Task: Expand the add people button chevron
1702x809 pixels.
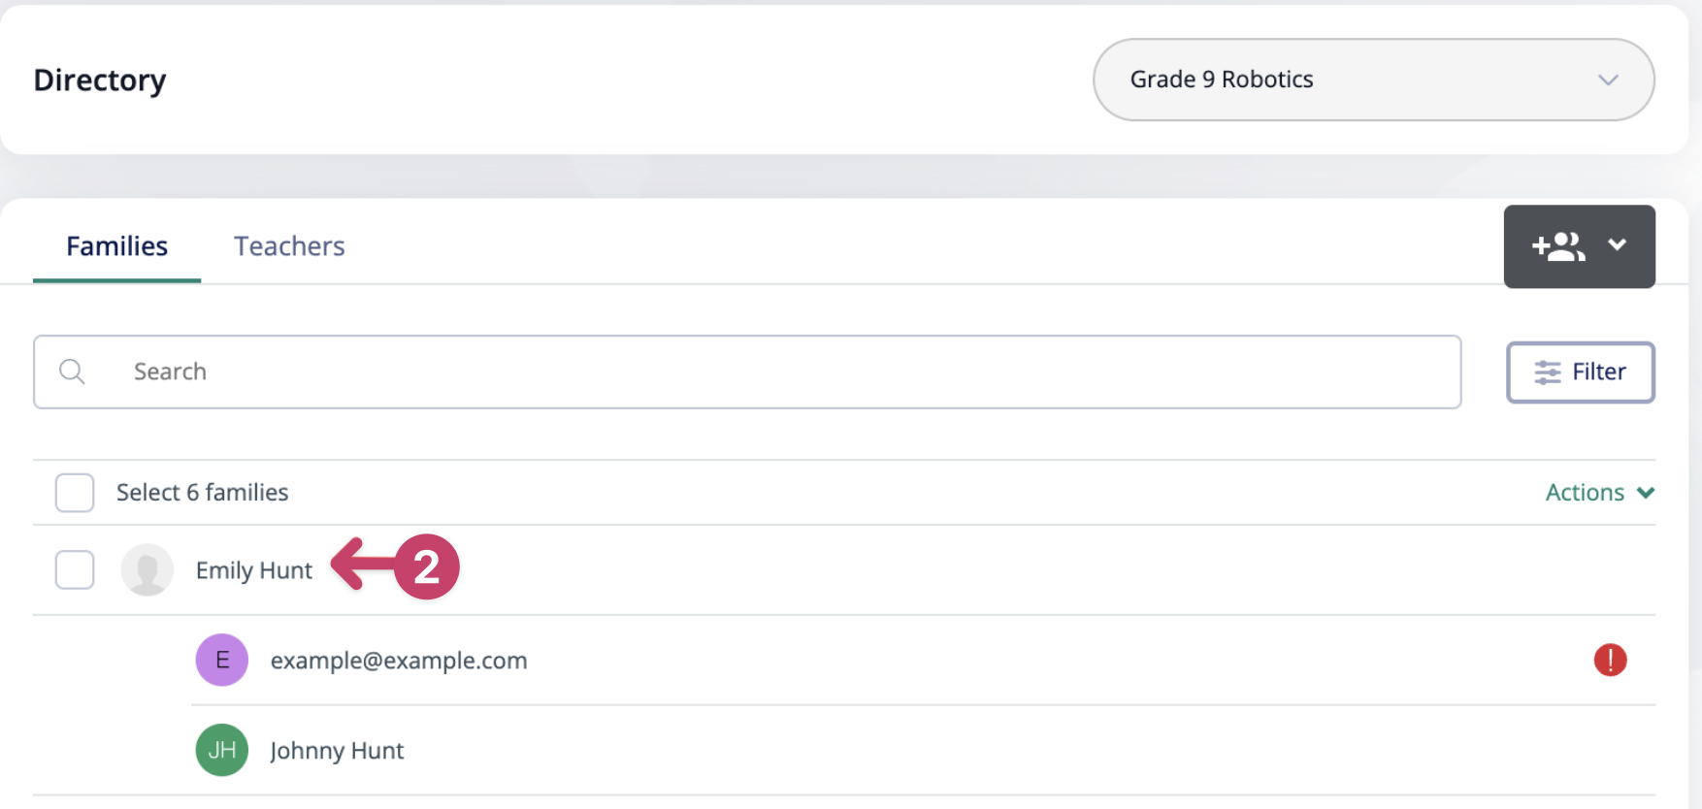Action: coord(1617,244)
